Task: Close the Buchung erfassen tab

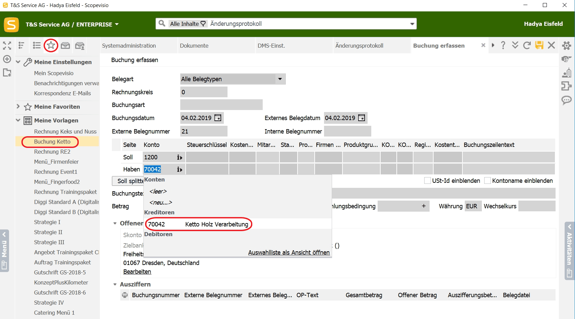Action: pyautogui.click(x=483, y=45)
